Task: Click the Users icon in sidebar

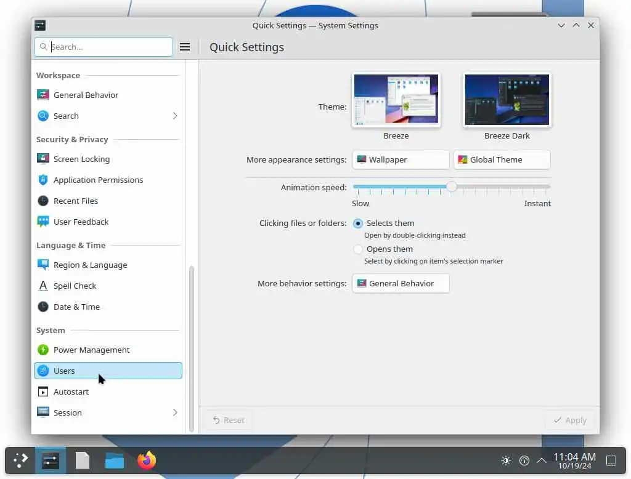Action: pyautogui.click(x=43, y=371)
